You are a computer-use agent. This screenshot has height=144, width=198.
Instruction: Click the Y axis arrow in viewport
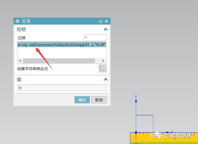coord(136,100)
